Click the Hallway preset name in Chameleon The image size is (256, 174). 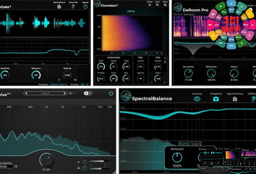(x=131, y=11)
